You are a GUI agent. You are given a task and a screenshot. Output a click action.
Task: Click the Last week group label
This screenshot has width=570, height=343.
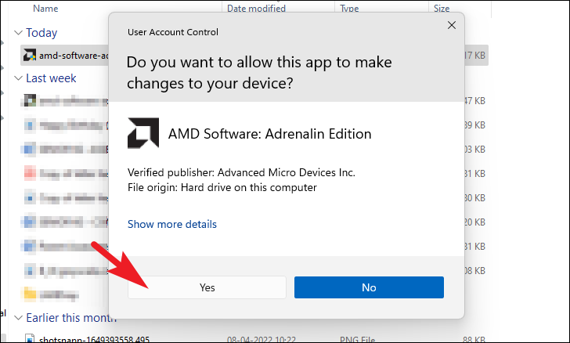[x=51, y=78]
